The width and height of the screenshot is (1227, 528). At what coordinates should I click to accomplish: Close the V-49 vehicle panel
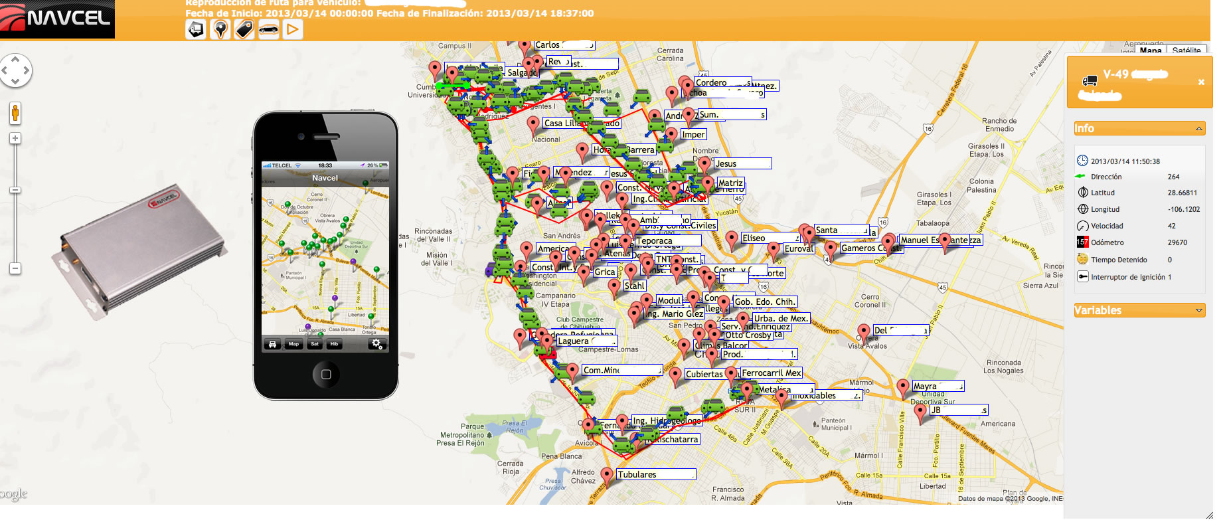pyautogui.click(x=1200, y=82)
